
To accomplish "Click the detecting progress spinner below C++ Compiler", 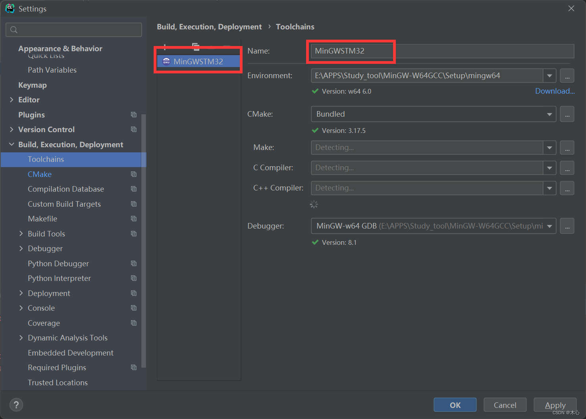I will pyautogui.click(x=314, y=204).
